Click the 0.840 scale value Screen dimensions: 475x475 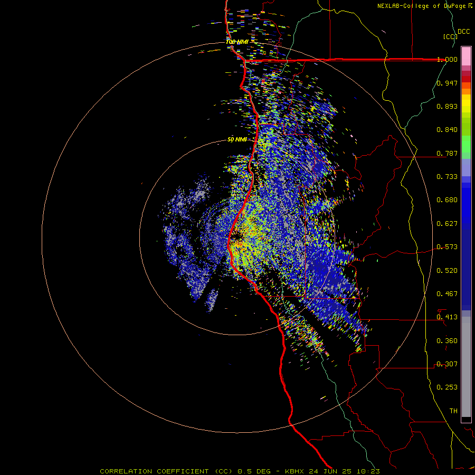click(447, 130)
